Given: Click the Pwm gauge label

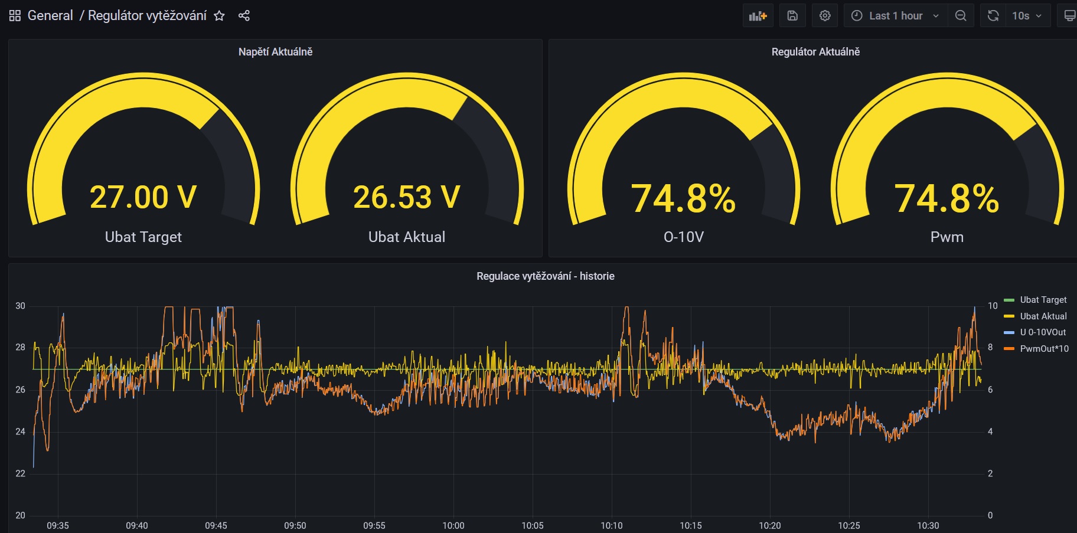Looking at the screenshot, I should pos(947,237).
